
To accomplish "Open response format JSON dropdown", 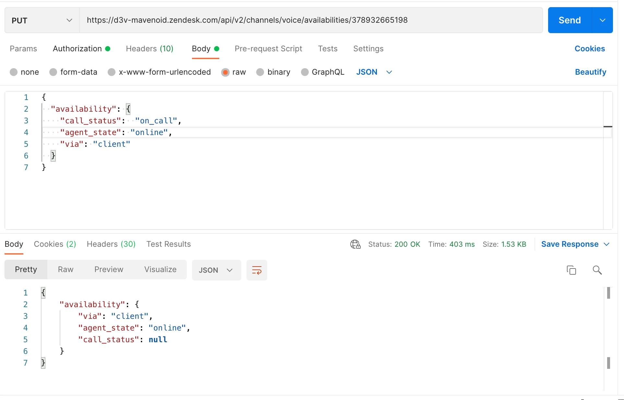I will point(216,270).
